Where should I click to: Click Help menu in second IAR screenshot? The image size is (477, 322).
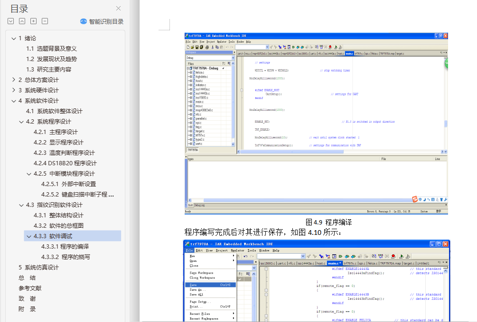click(276, 250)
